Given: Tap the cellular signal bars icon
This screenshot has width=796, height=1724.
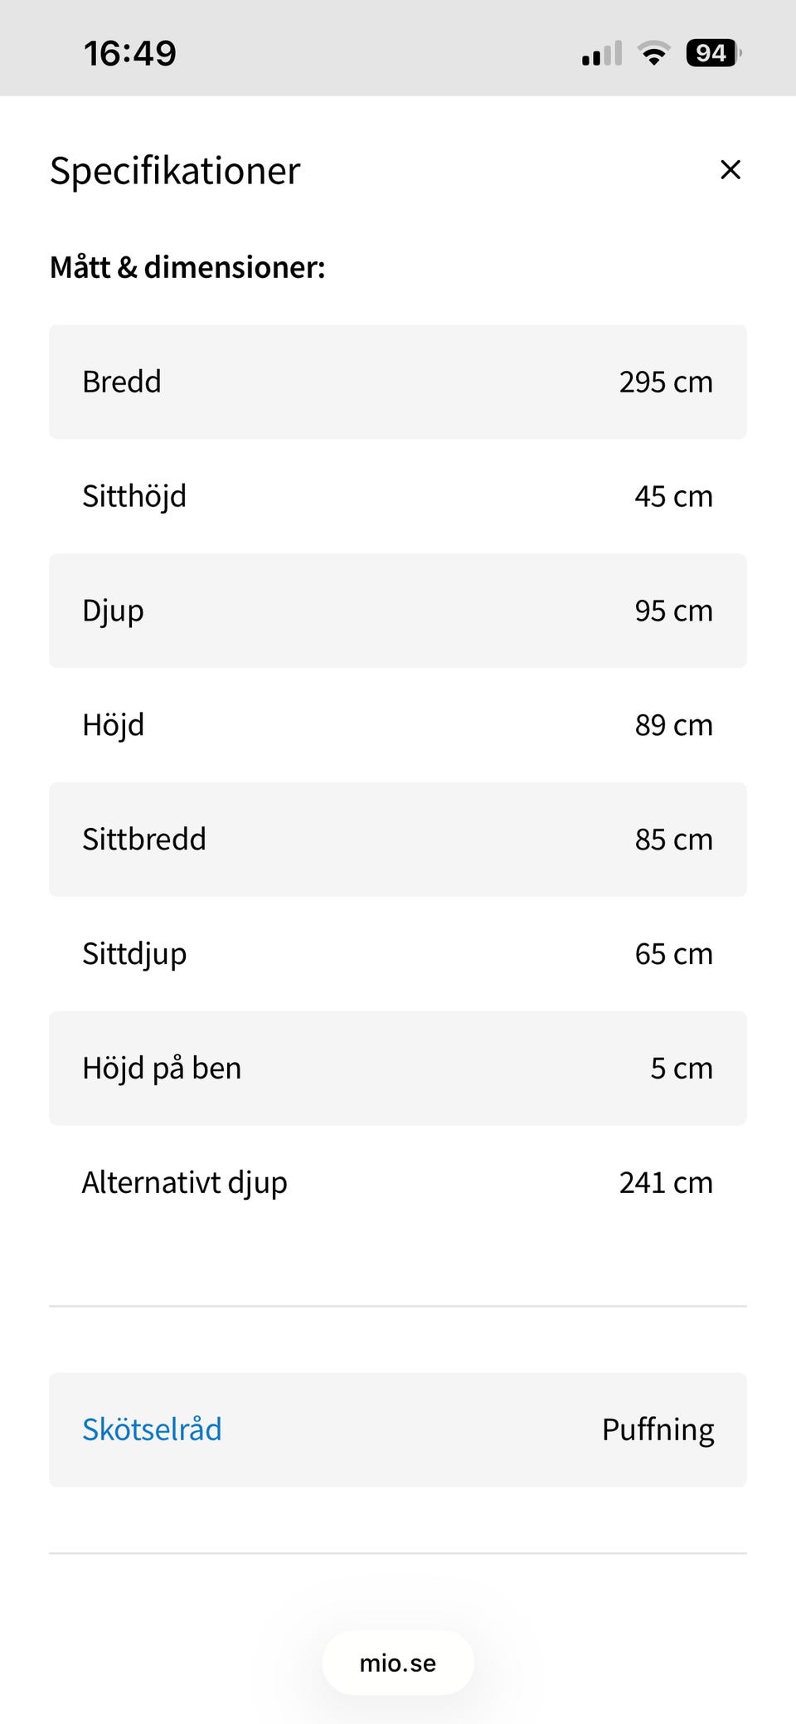Looking at the screenshot, I should click(602, 54).
